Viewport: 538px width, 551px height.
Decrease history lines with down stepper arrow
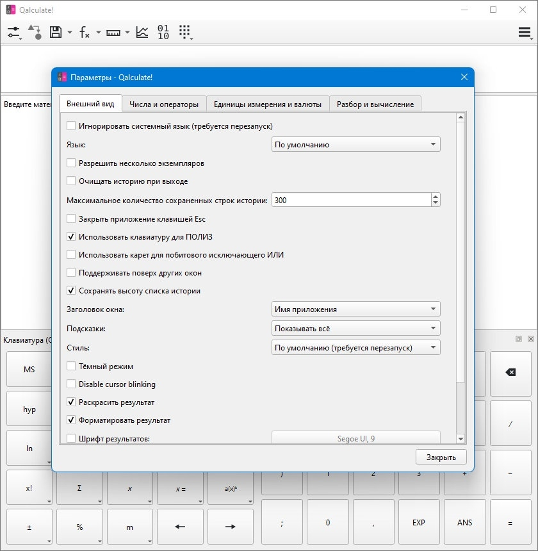pos(436,203)
